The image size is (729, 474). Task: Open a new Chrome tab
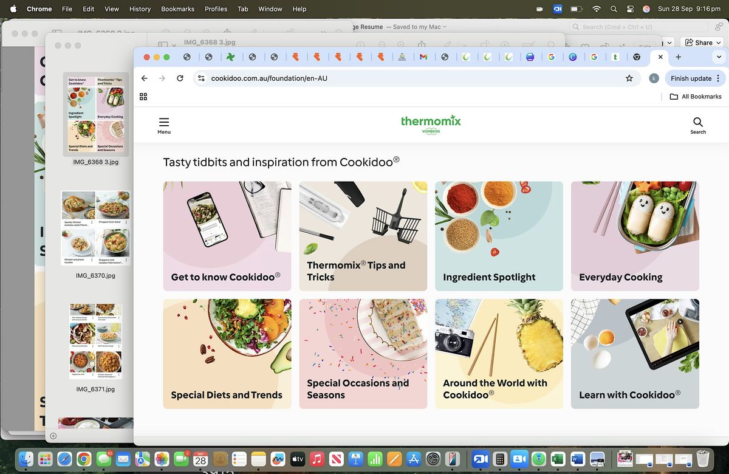click(x=679, y=57)
